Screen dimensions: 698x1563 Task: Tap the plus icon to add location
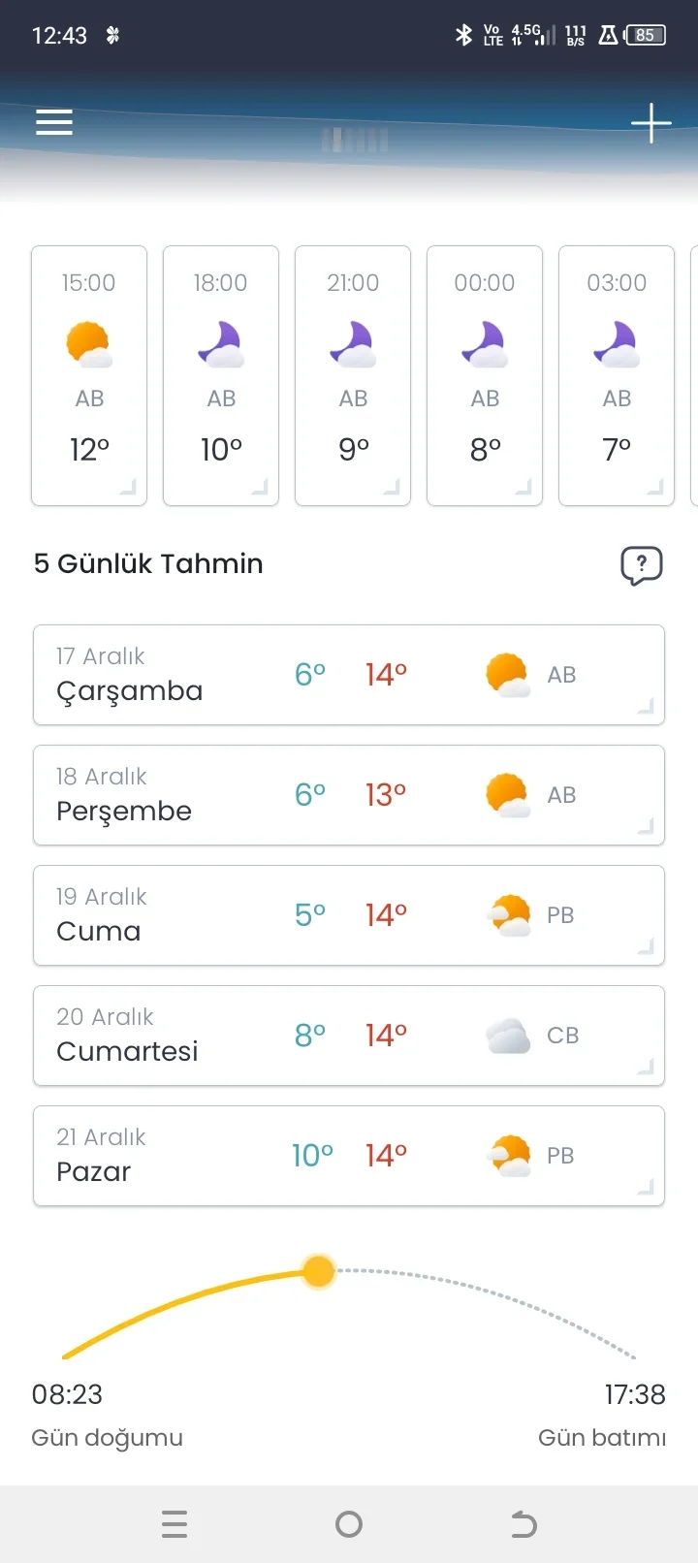tap(651, 123)
